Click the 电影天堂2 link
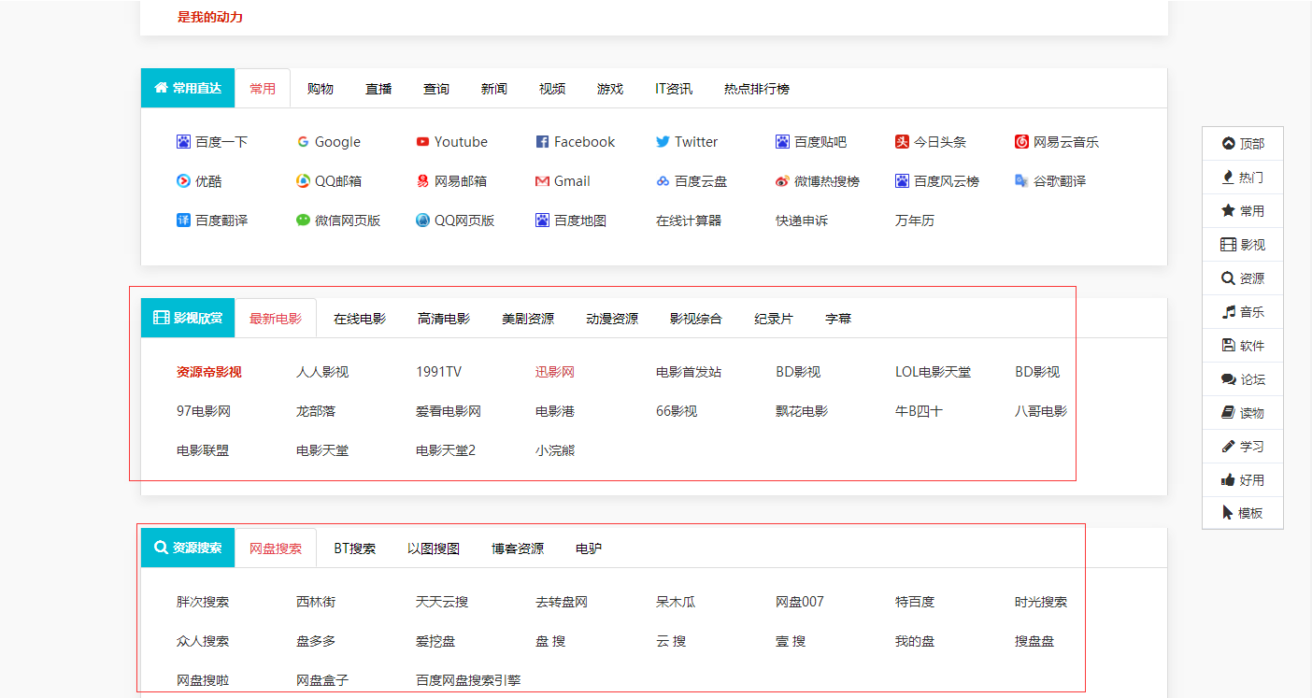This screenshot has width=1312, height=698. [x=445, y=450]
